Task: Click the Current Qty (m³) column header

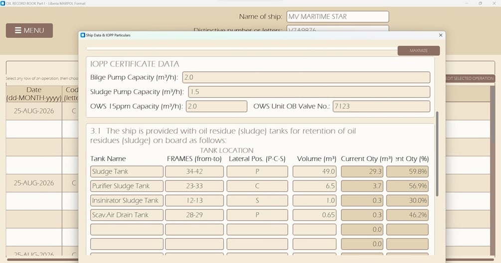Action: pyautogui.click(x=366, y=158)
